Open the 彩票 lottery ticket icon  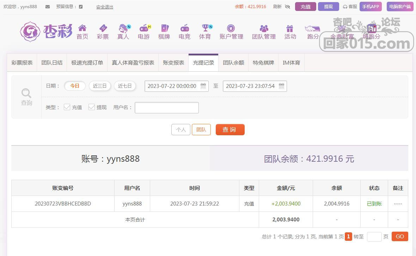tap(103, 28)
